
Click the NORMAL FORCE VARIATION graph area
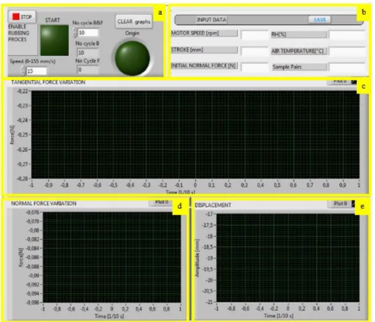pos(111,257)
